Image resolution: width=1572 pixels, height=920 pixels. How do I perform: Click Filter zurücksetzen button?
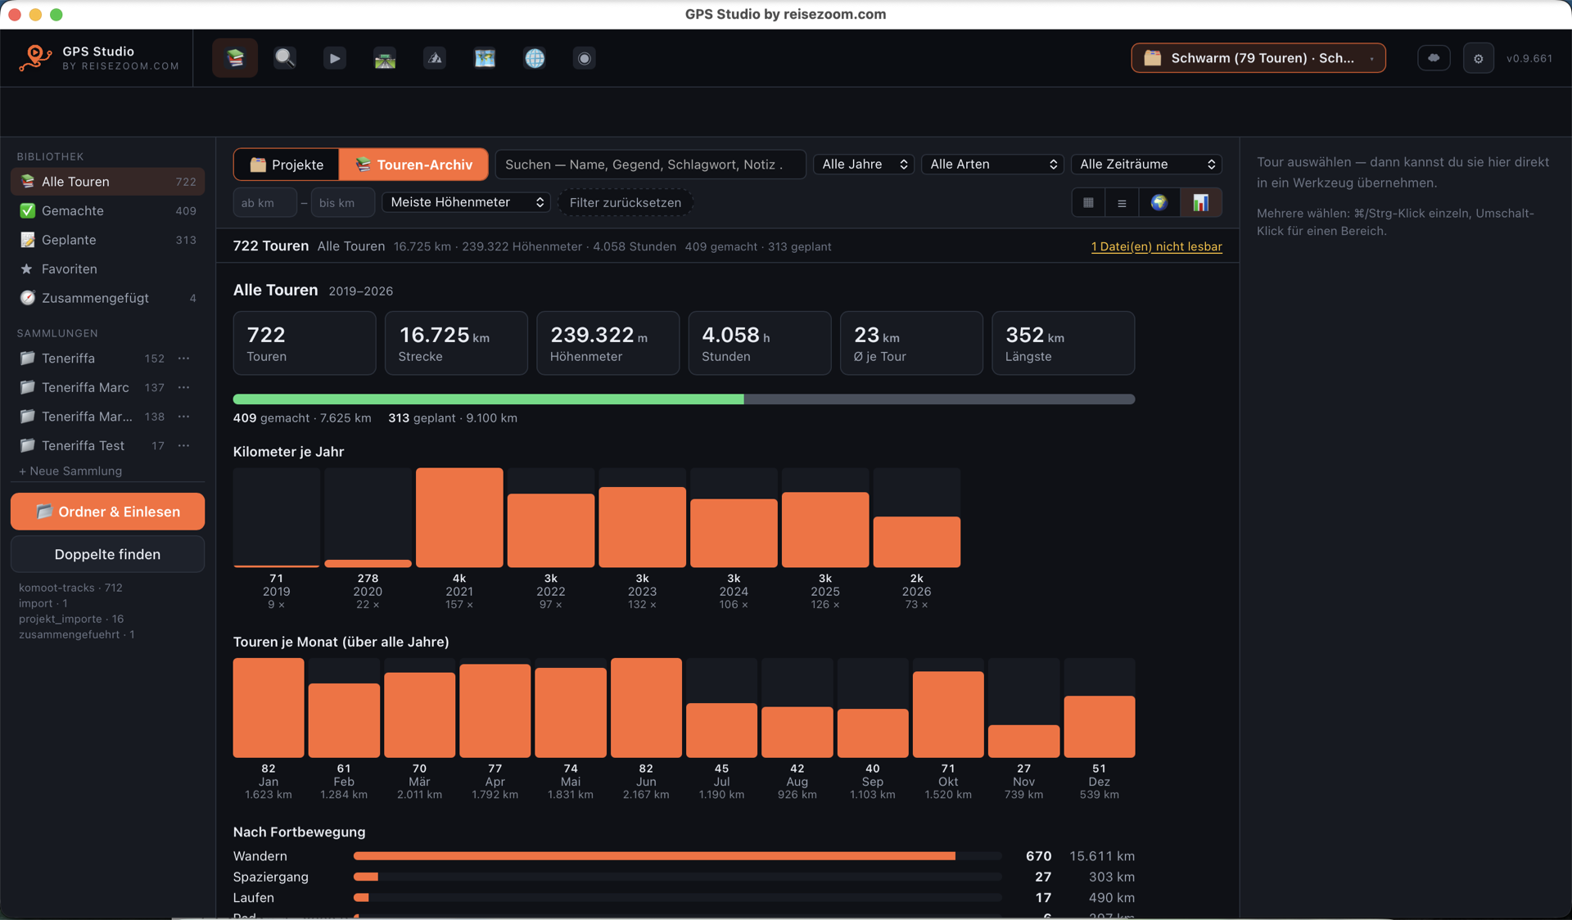tap(626, 202)
